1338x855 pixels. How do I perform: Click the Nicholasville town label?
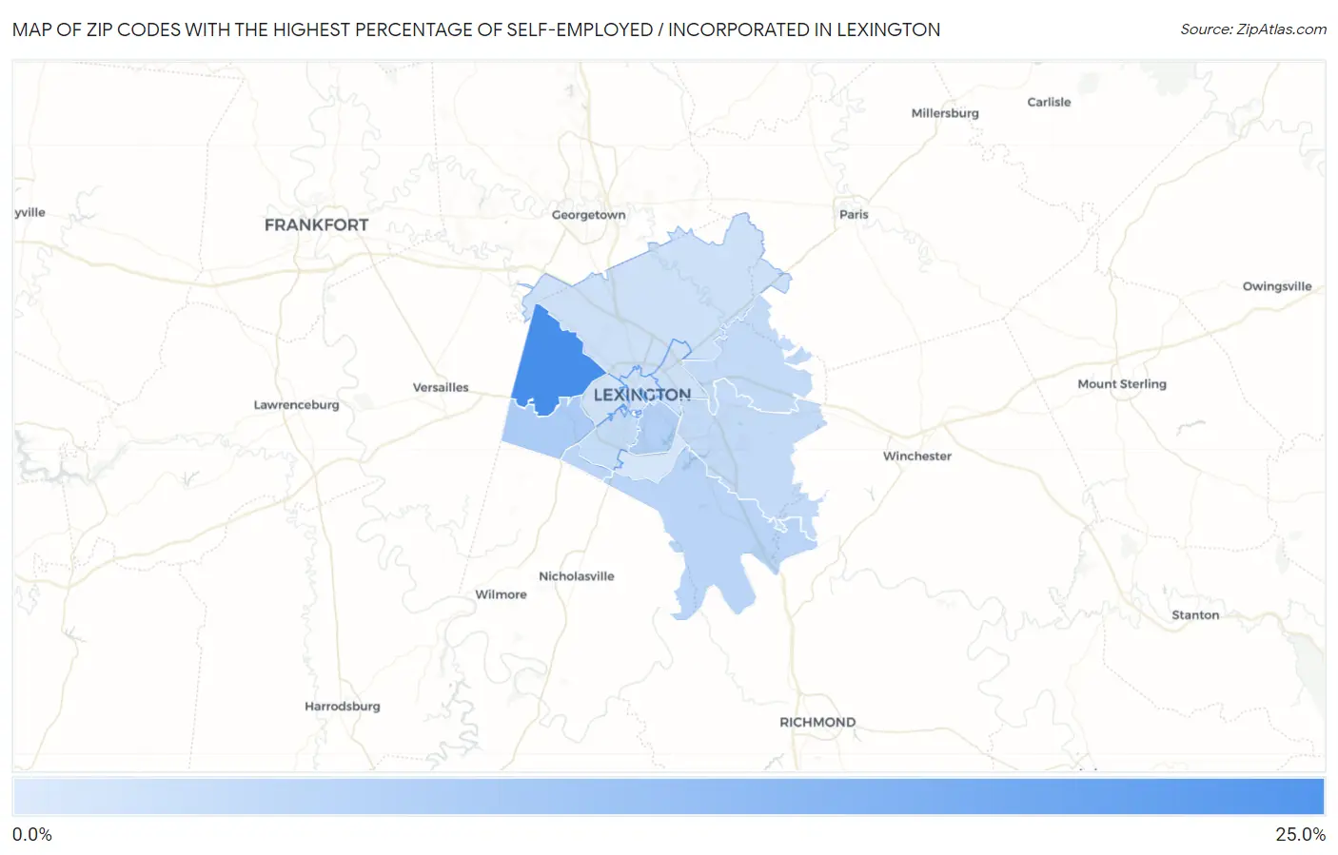click(x=577, y=576)
